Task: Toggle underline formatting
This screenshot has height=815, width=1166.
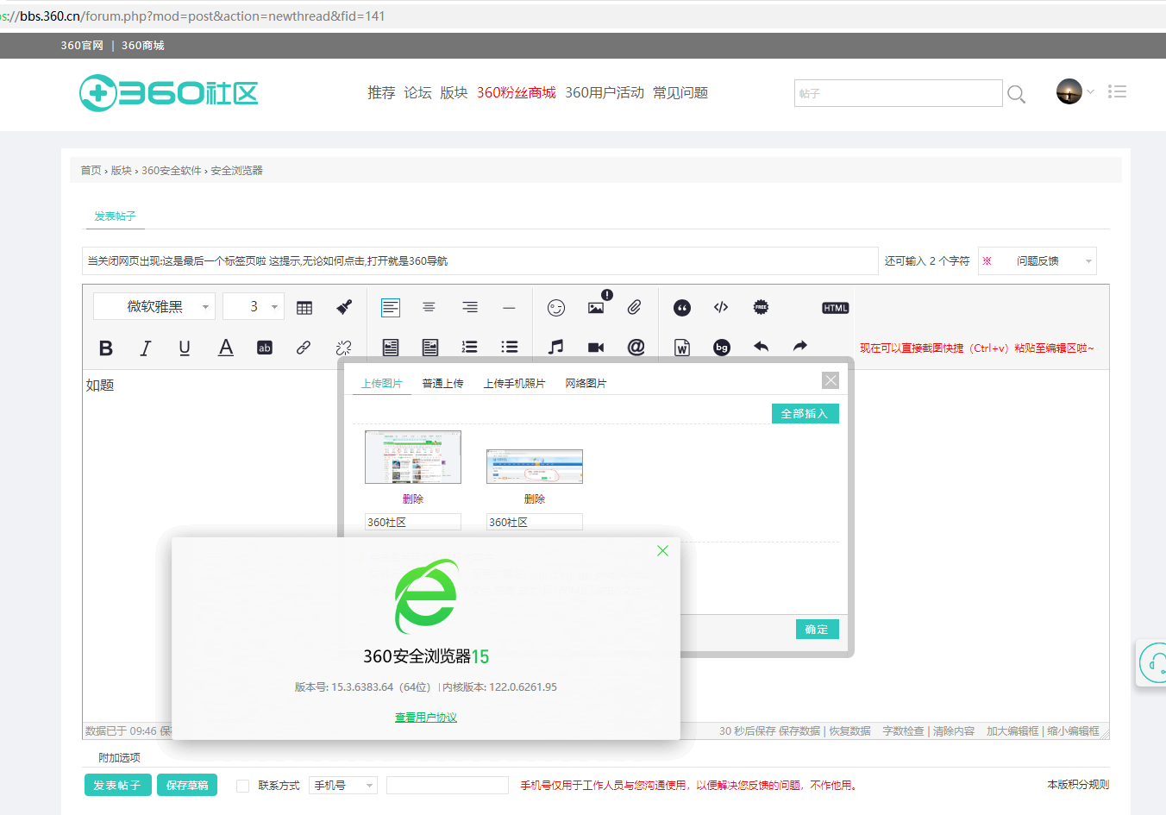Action: coord(185,348)
